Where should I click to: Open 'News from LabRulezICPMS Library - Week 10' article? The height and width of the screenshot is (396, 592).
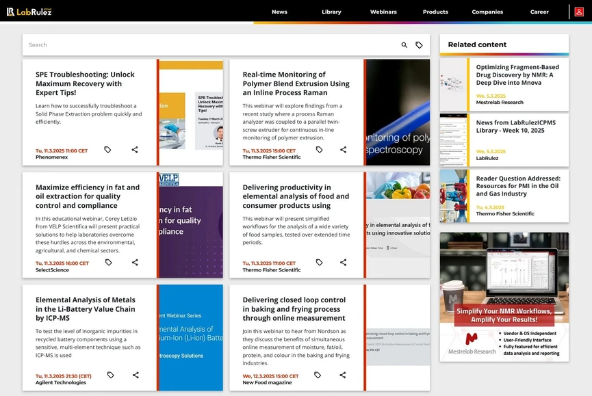coord(516,127)
